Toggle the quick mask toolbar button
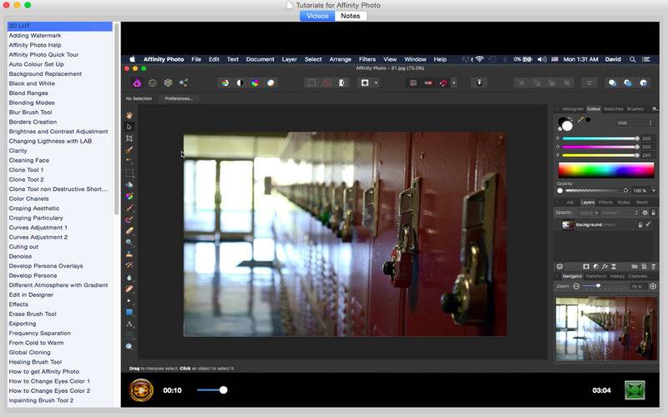 click(365, 83)
